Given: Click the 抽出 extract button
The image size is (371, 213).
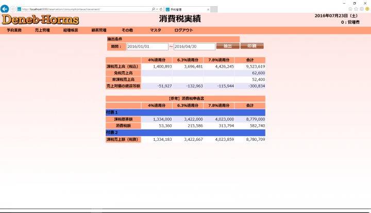Looking at the screenshot, I should click(228, 46).
